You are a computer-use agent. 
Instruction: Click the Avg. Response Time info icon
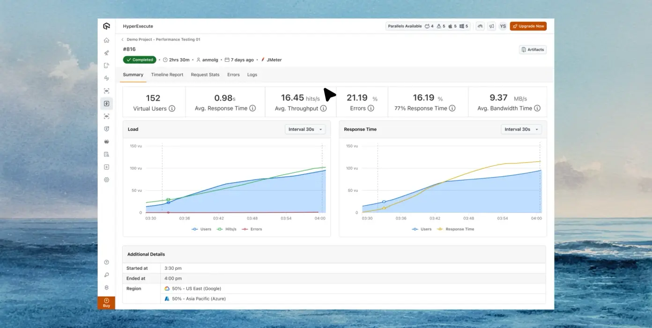pyautogui.click(x=252, y=108)
